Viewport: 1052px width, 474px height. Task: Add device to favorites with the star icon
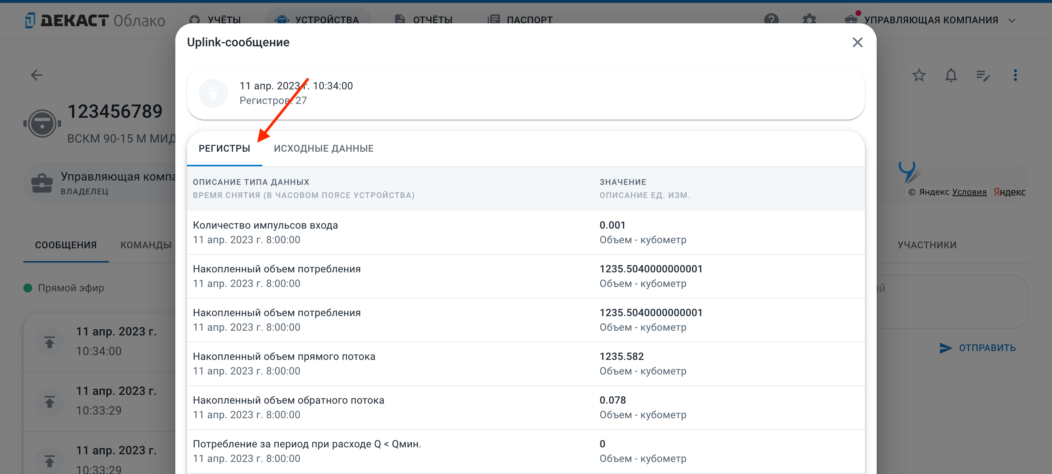[x=919, y=75]
